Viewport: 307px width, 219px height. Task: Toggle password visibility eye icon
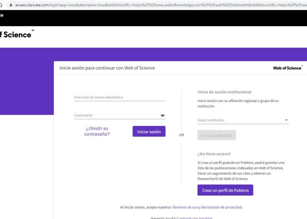coord(163,115)
